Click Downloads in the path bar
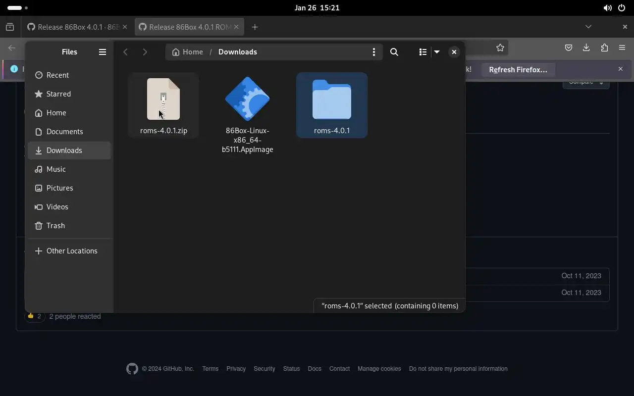This screenshot has height=396, width=634. 238,52
